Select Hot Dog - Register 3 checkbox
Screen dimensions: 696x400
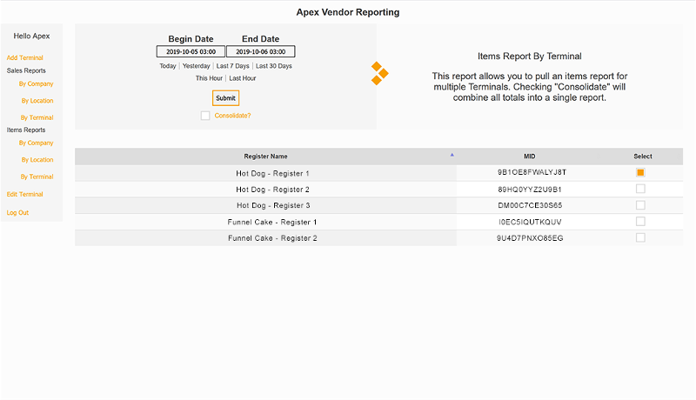coord(640,205)
